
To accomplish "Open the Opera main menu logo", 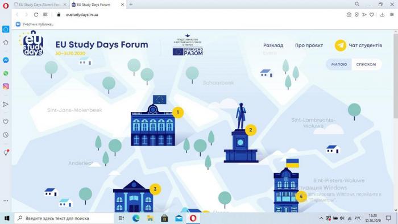I will pos(6,5).
